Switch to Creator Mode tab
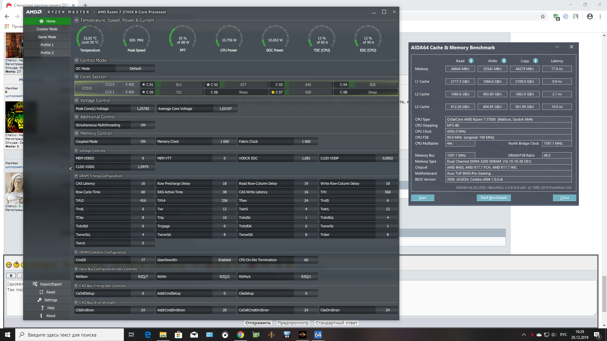The width and height of the screenshot is (607, 341). coord(47,29)
